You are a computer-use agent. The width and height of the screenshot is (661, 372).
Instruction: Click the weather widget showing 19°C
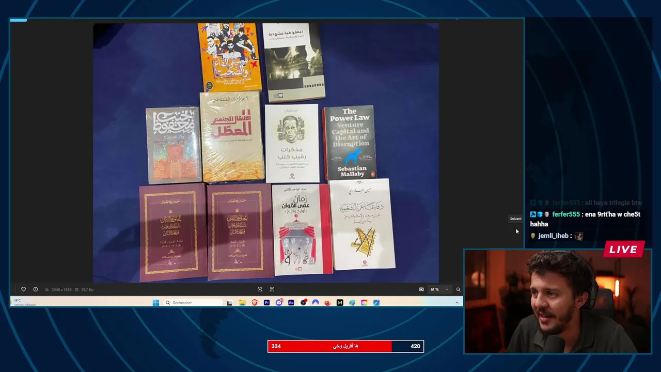point(24,303)
